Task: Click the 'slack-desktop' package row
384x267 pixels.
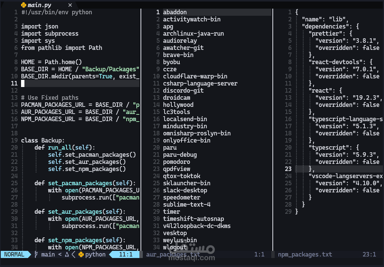Action: click(x=185, y=190)
